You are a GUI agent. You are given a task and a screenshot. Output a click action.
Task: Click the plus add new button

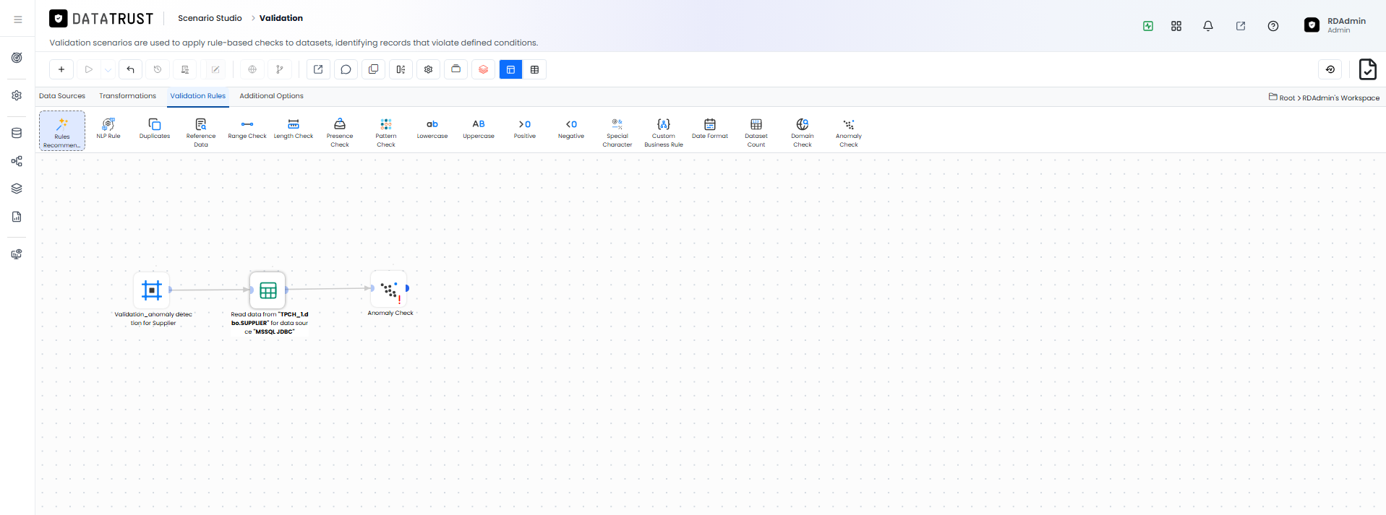(x=61, y=69)
